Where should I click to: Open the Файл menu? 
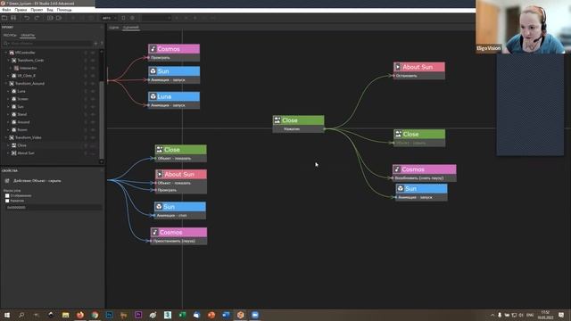[6, 10]
